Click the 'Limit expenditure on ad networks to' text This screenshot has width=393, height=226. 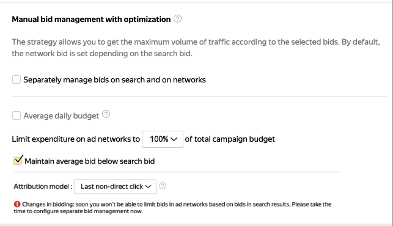coord(76,139)
